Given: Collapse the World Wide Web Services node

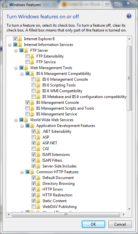Looking at the screenshot, I should [16, 120].
